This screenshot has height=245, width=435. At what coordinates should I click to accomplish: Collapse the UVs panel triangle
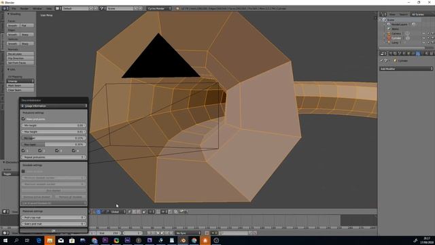point(8,69)
